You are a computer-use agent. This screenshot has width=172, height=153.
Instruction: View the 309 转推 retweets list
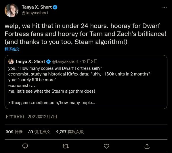pos(14,132)
